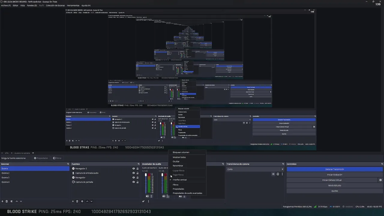The image size is (384, 216).
Task: Move source down in the Fuentes toolbar
Action: pos(91,201)
